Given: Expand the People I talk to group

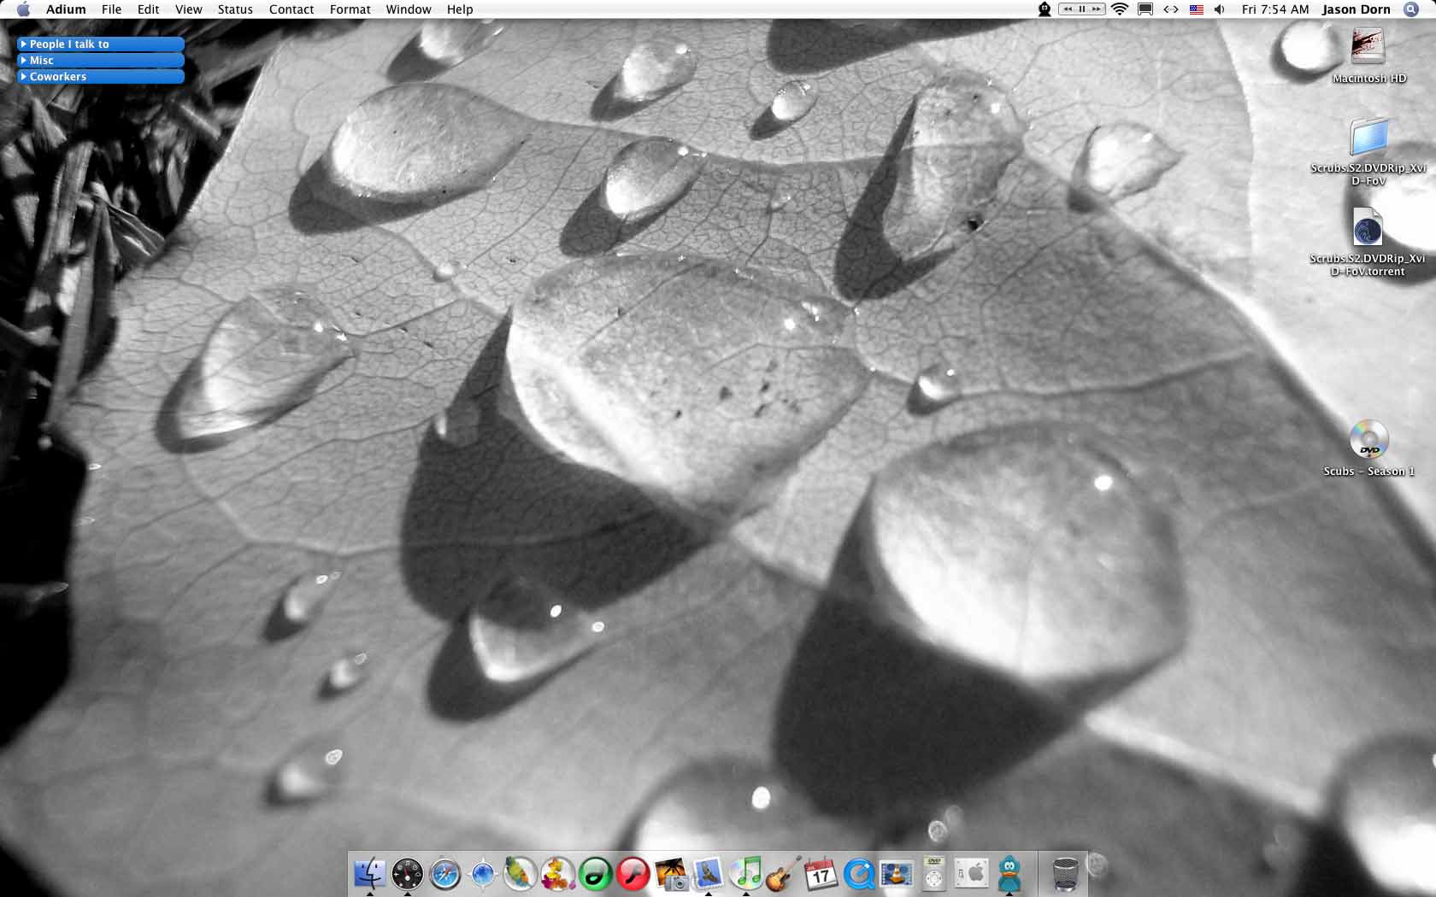Looking at the screenshot, I should [x=68, y=44].
